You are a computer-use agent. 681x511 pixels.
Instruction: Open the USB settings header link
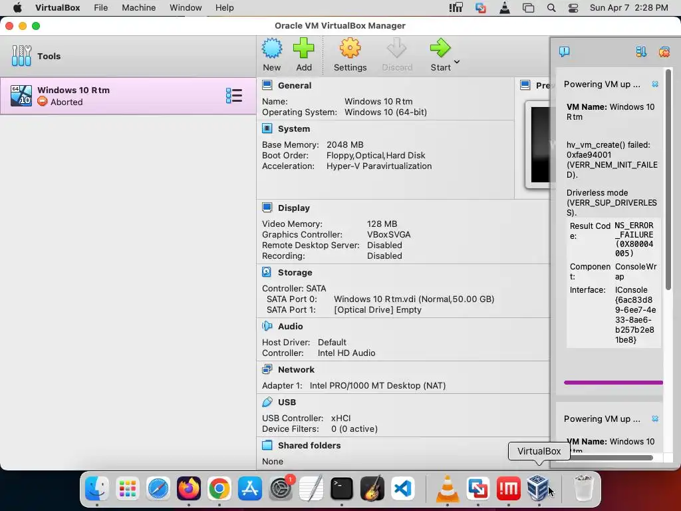(287, 402)
